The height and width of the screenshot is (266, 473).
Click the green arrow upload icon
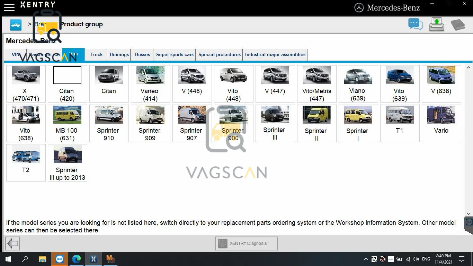pos(437,25)
